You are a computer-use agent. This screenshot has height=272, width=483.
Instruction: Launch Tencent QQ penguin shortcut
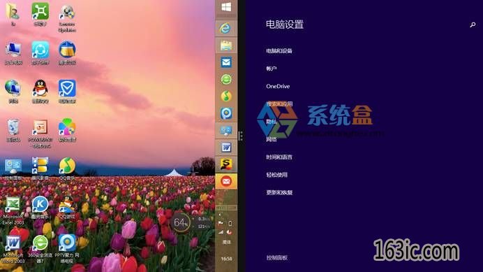click(40, 92)
